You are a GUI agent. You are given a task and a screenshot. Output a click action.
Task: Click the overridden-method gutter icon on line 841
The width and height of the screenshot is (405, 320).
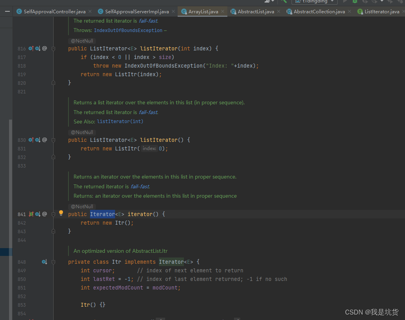pyautogui.click(x=38, y=214)
